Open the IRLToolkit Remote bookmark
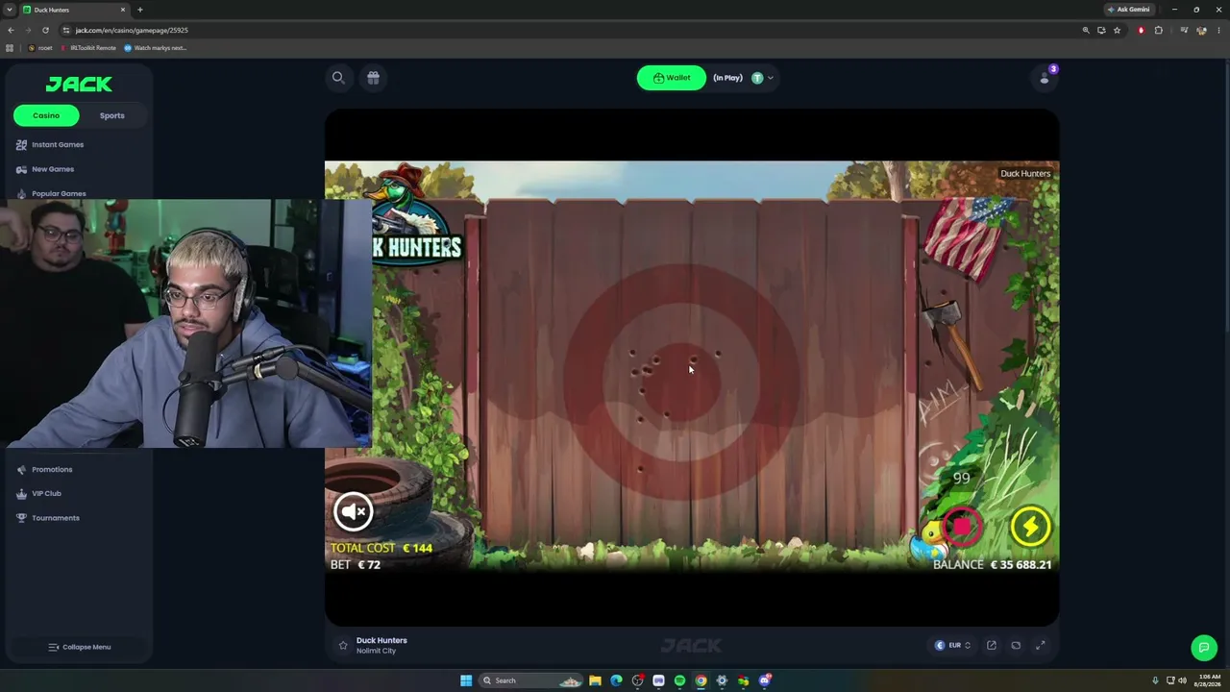The height and width of the screenshot is (692, 1230). [x=88, y=48]
